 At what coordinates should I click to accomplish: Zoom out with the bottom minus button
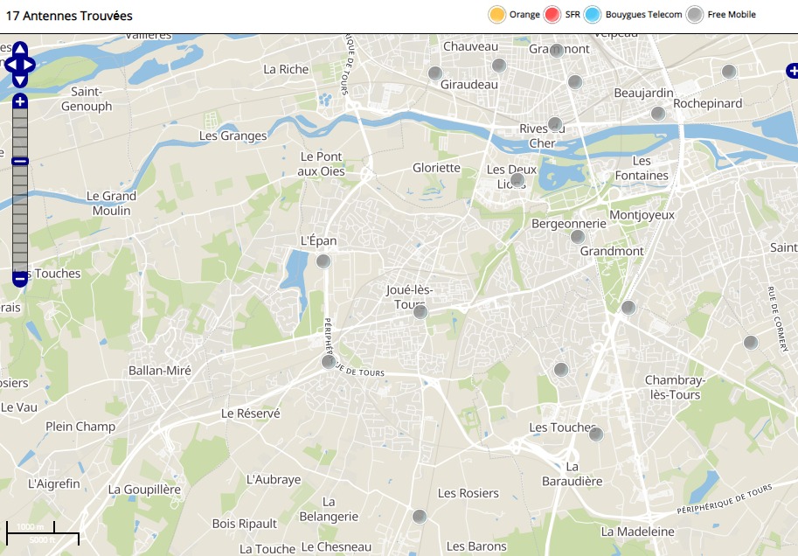[20, 279]
